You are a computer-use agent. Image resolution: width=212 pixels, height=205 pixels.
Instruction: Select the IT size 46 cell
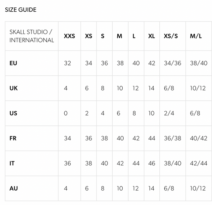[x=152, y=163]
